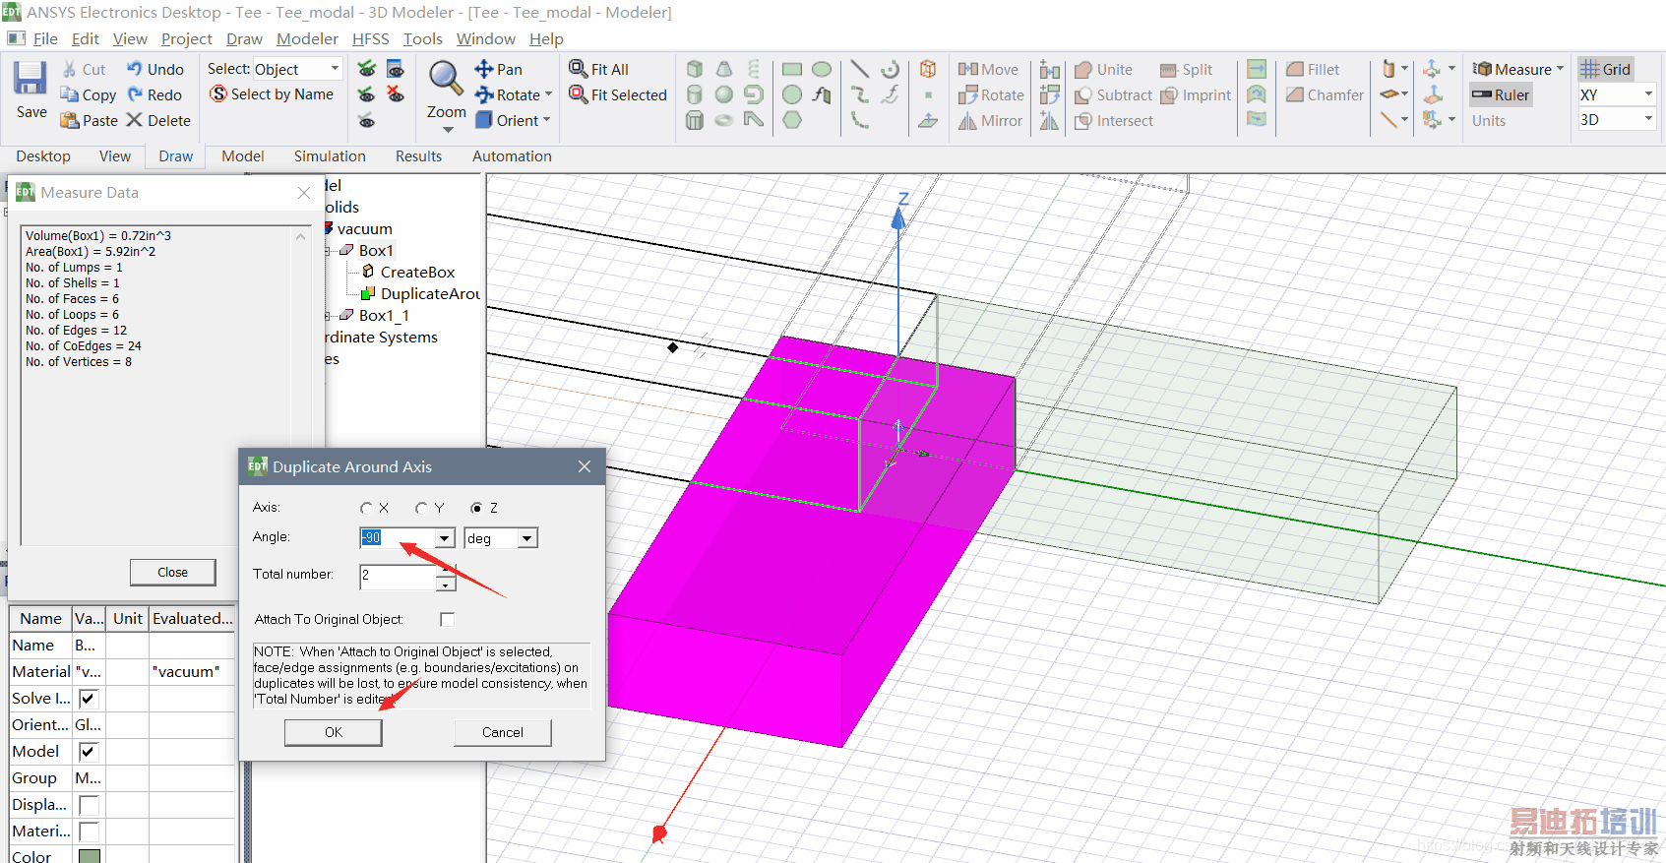Click the Subtract boolean tool
This screenshot has height=863, width=1666.
pyautogui.click(x=1113, y=95)
